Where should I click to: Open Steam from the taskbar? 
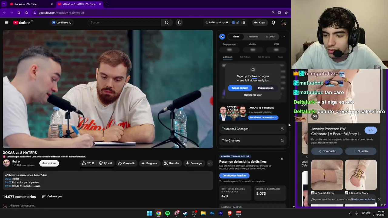185,213
